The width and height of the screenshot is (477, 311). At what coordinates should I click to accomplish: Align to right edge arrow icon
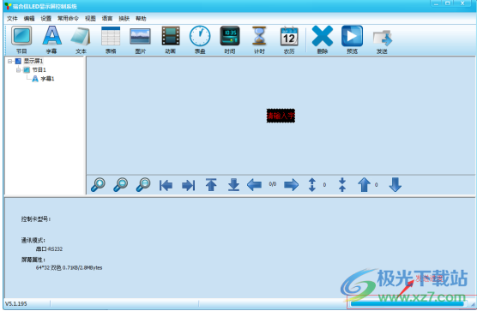pyautogui.click(x=188, y=185)
